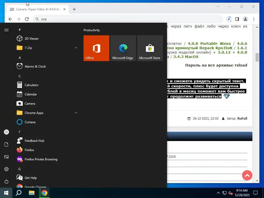Image resolution: width=264 pixels, height=198 pixels.
Task: Click the 4.0.8 Portable Жека link
Action: coord(209,43)
